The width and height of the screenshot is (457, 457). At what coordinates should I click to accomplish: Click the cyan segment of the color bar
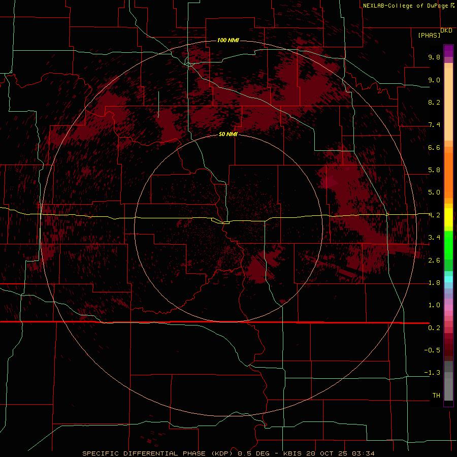(x=448, y=279)
